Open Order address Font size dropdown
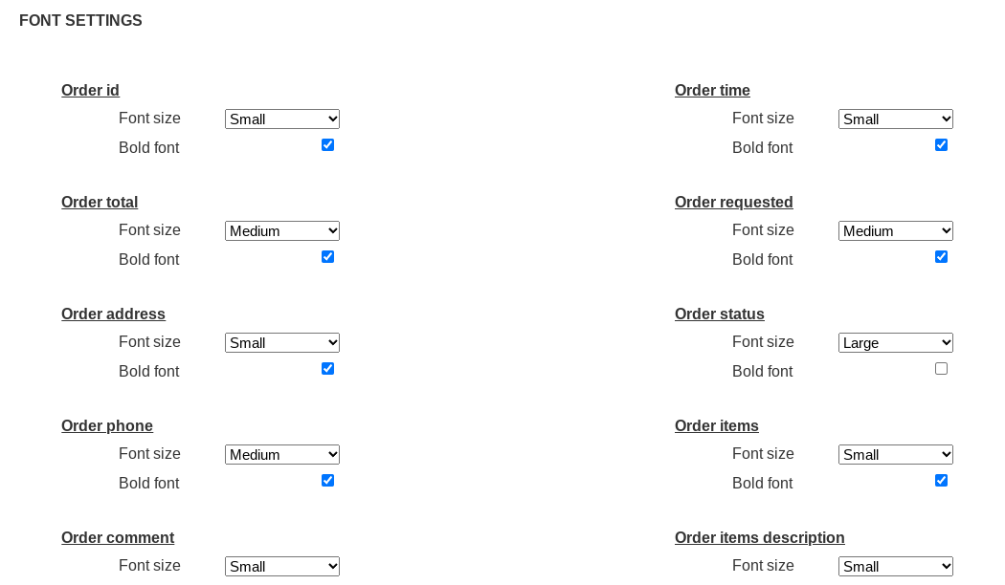The image size is (1005, 585). (x=282, y=343)
